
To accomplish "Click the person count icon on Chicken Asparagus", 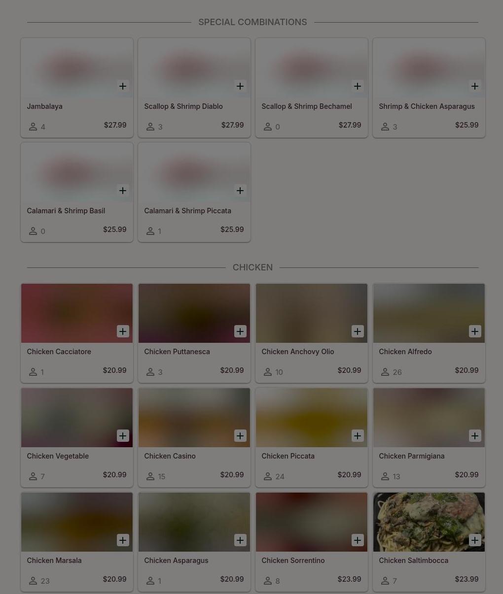I will 150,581.
